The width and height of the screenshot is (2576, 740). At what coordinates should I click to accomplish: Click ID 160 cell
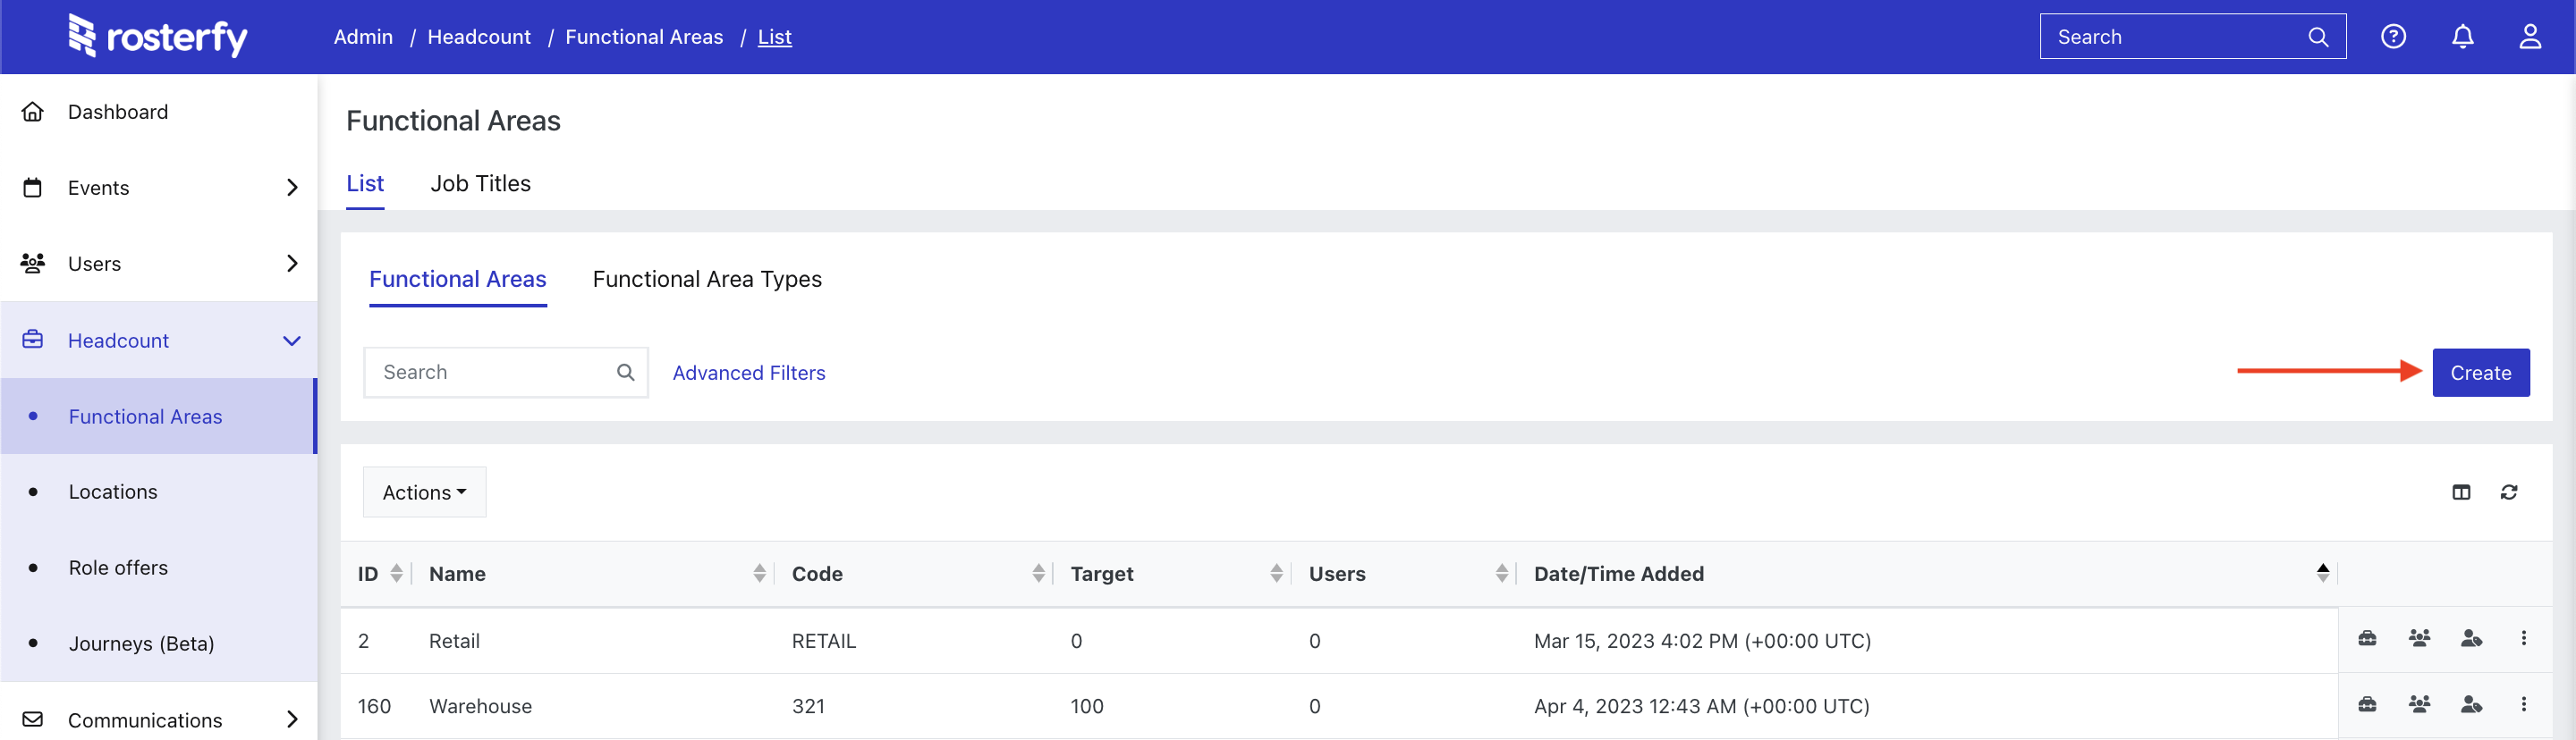tap(374, 706)
